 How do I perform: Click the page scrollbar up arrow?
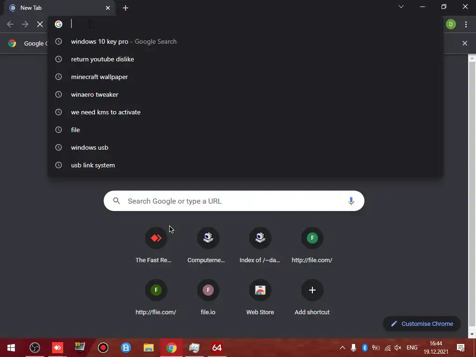click(x=472, y=58)
